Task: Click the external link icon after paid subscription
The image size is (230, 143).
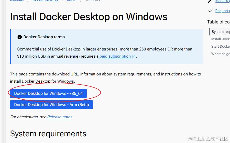Action: (x=134, y=57)
